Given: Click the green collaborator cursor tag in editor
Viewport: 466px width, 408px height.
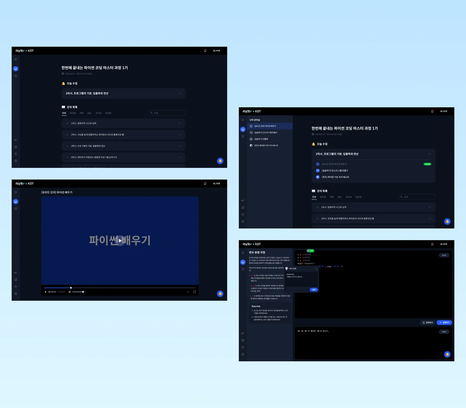Looking at the screenshot, I should pos(310,251).
